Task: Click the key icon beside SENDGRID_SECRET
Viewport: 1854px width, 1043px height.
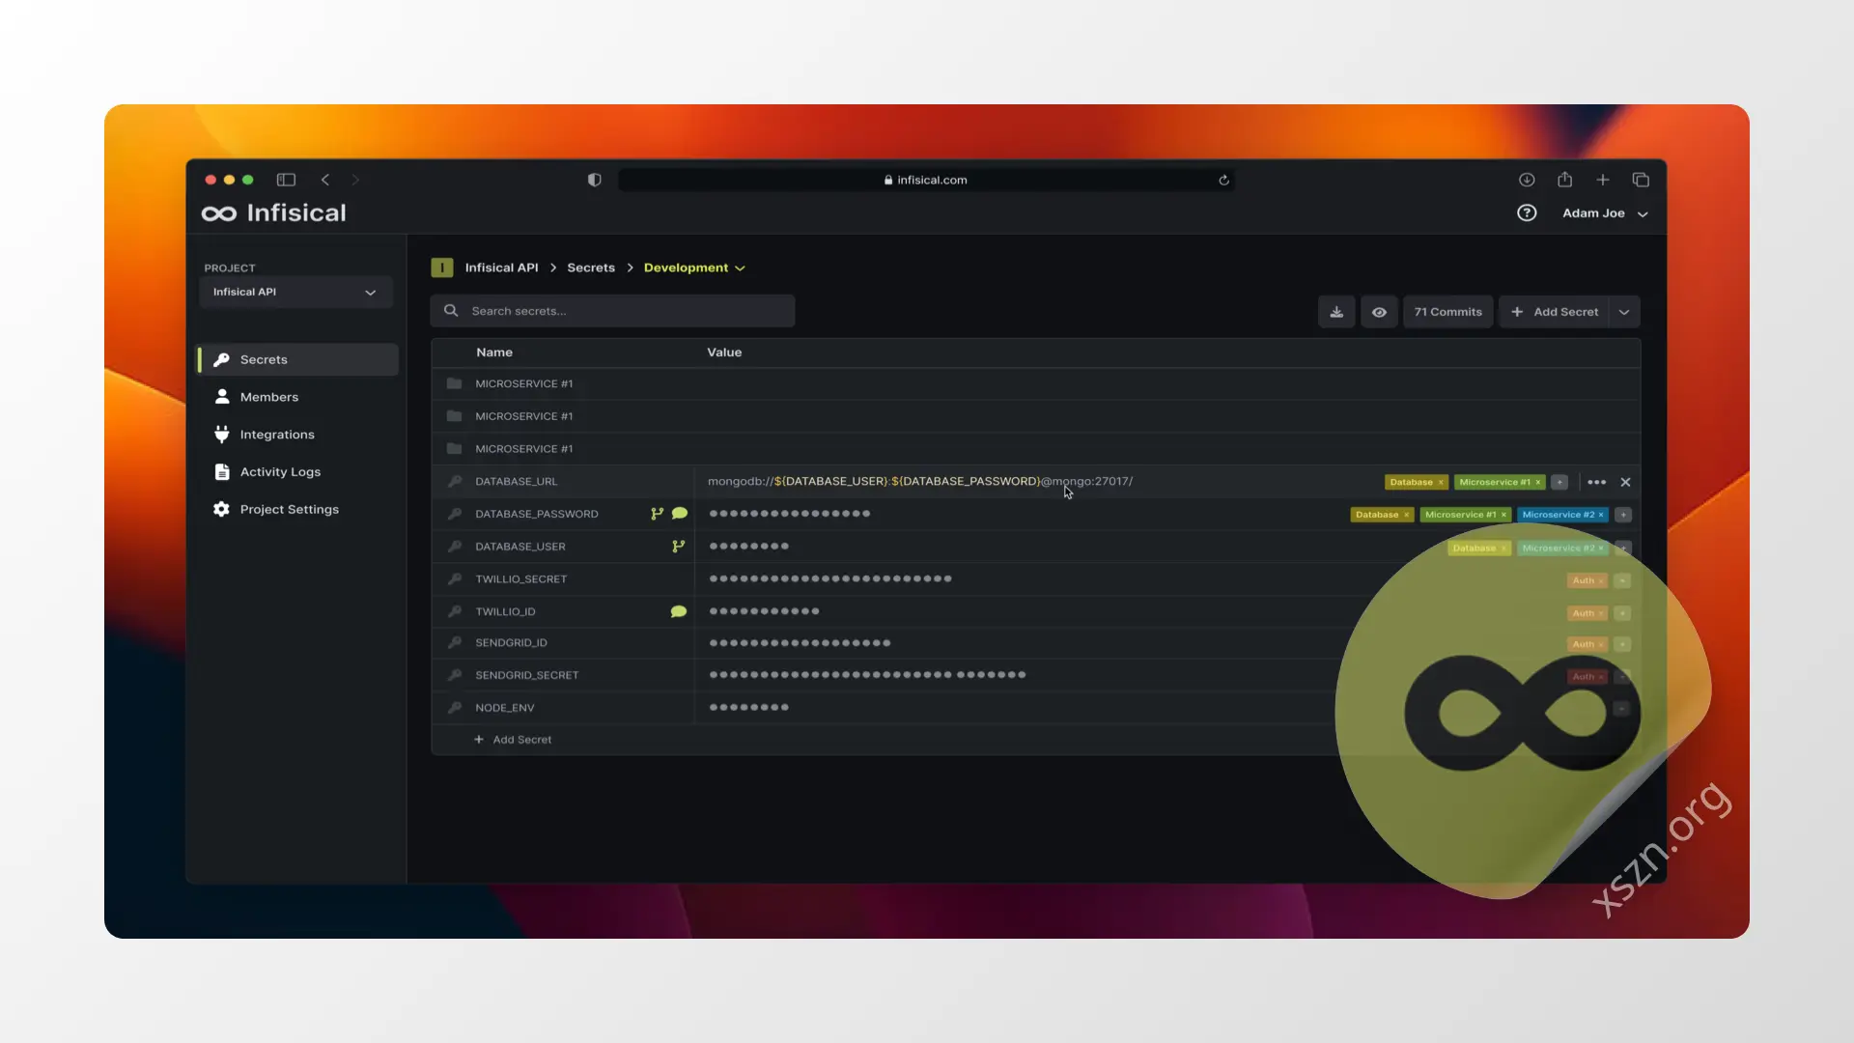Action: tap(454, 675)
